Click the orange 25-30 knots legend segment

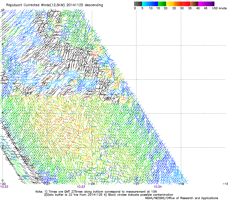(x=178, y=4)
